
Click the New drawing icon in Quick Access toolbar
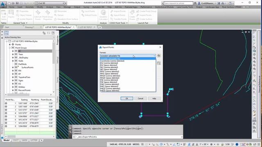pyautogui.click(x=9, y=3)
